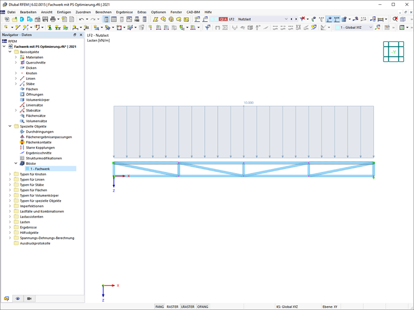Image resolution: width=414 pixels, height=310 pixels.
Task: Select Starre Kopplungen tree item
Action: 40,147
